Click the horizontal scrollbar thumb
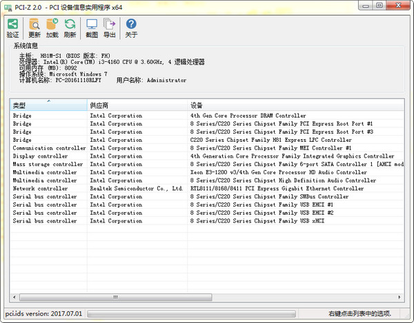The width and height of the screenshot is (414, 323). [116, 298]
